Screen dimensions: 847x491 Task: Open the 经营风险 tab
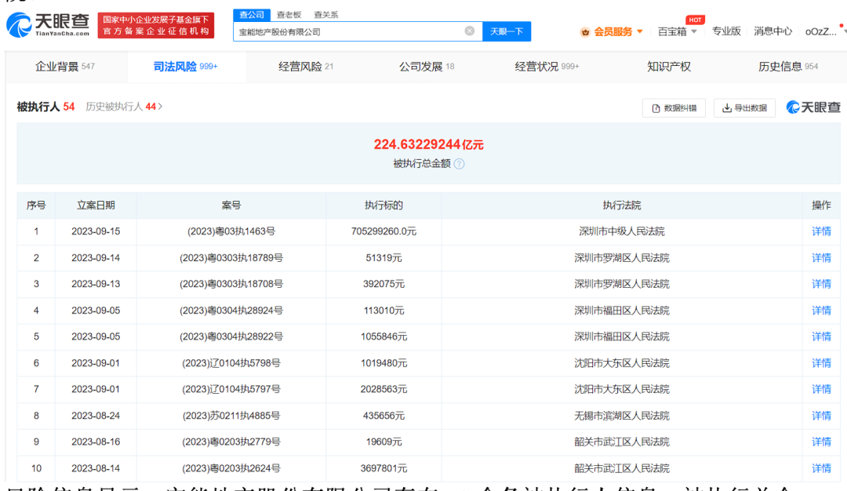tap(306, 67)
